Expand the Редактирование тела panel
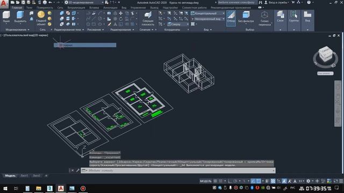344x193 pixels. point(69,29)
